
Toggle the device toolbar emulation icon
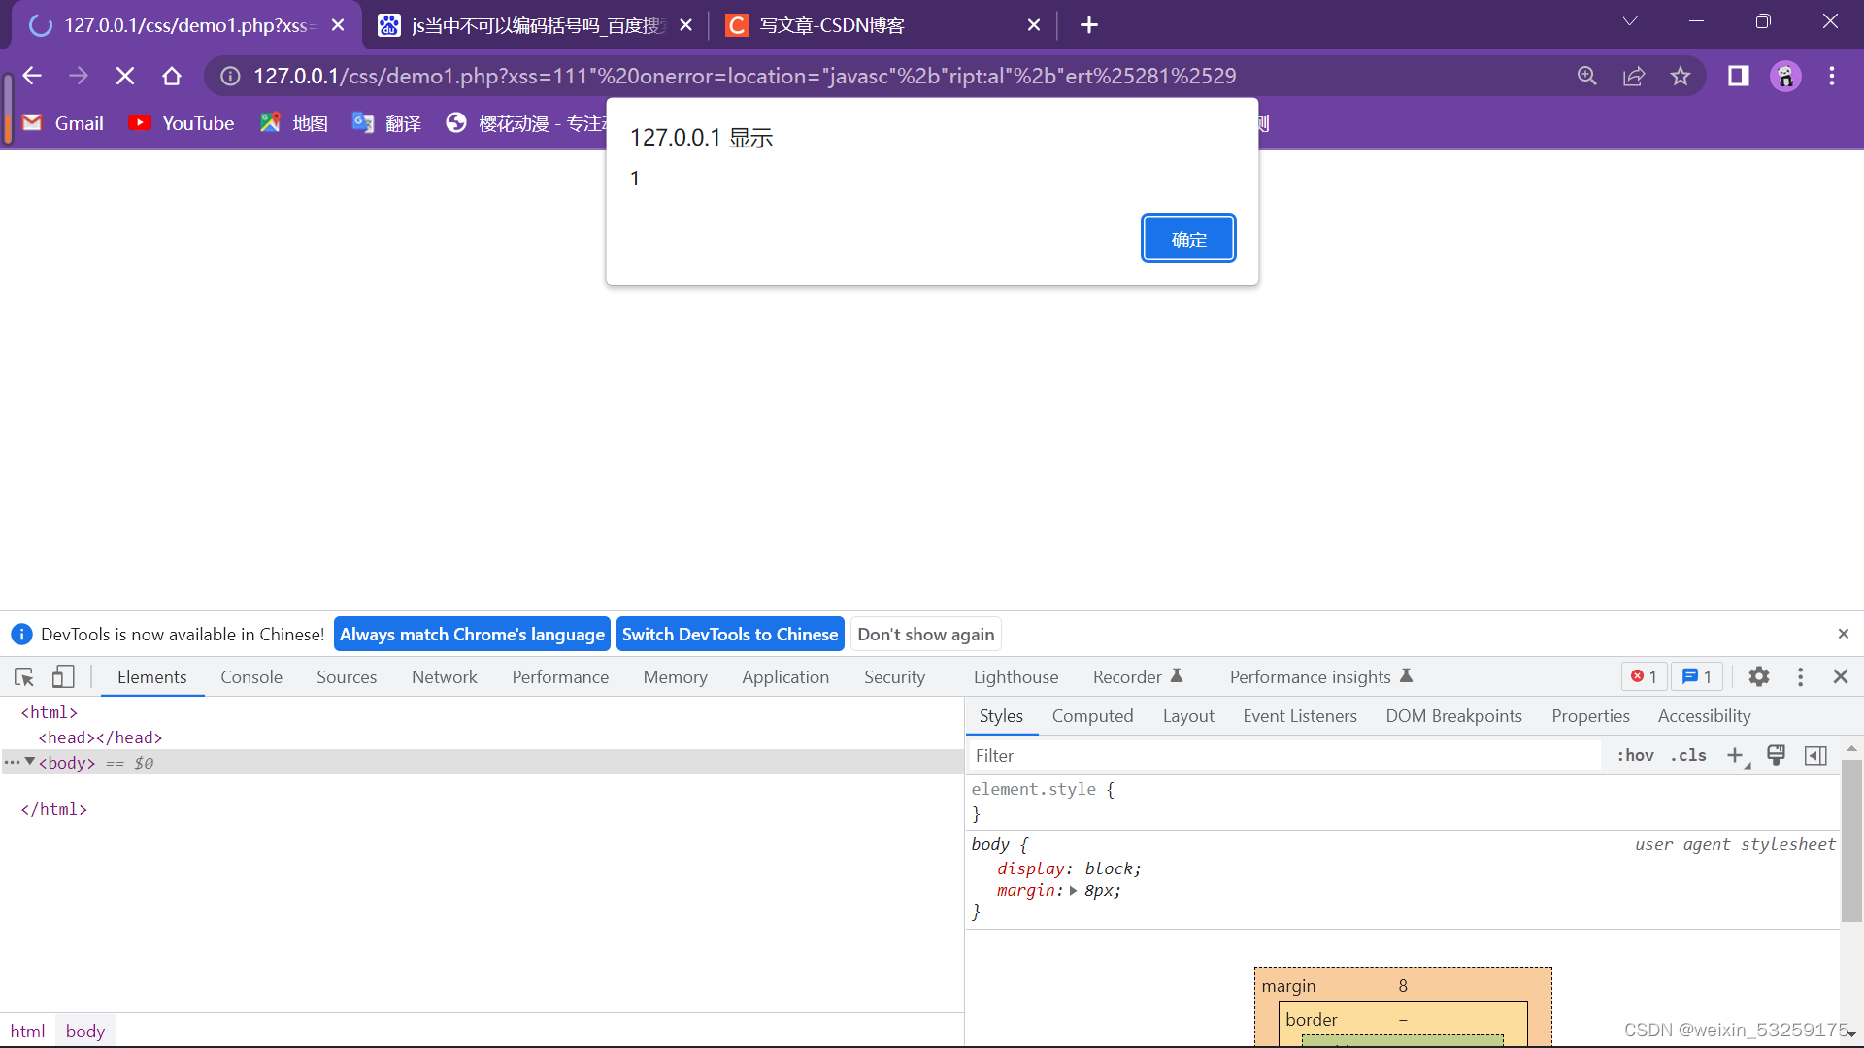(x=62, y=676)
